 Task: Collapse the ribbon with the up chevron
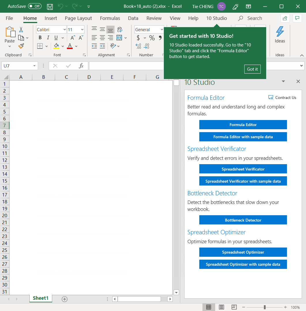click(302, 55)
